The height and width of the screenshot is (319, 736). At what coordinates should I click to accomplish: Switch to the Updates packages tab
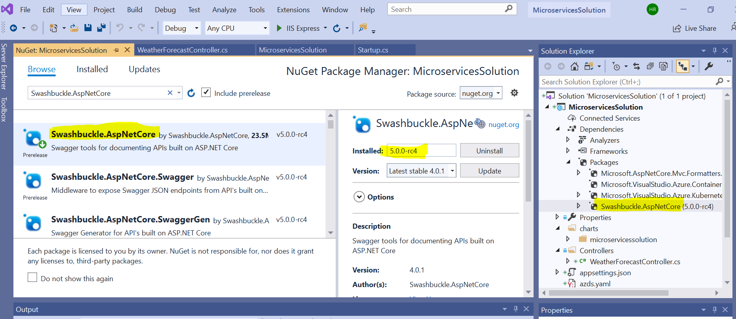144,69
